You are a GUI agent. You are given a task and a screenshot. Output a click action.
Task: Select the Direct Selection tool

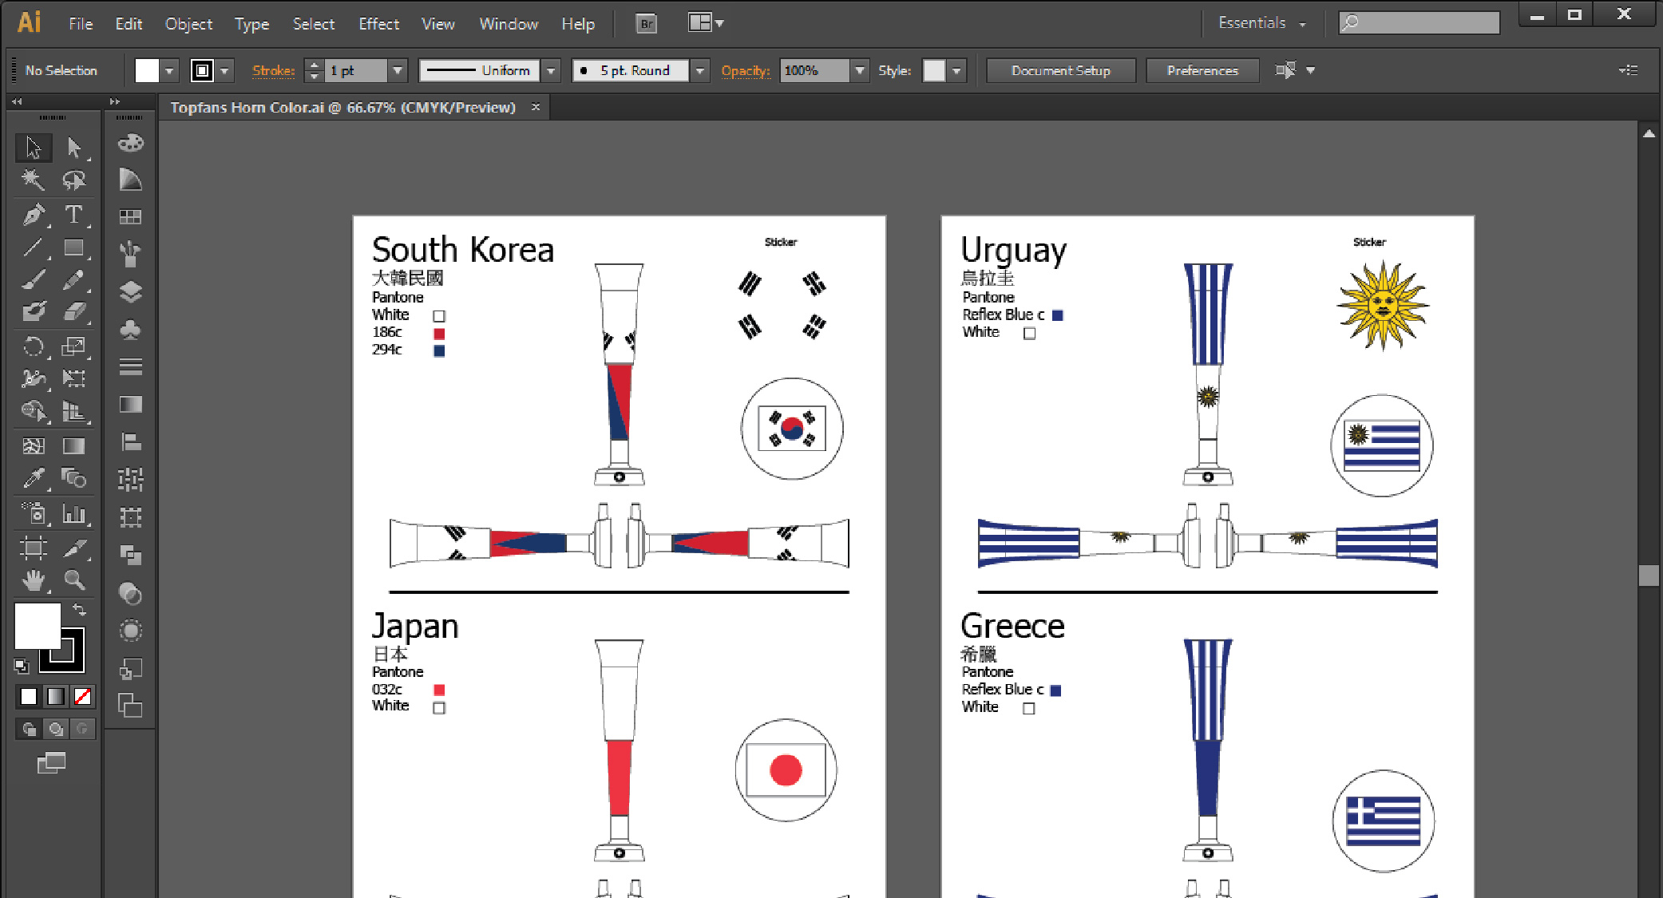pyautogui.click(x=74, y=148)
